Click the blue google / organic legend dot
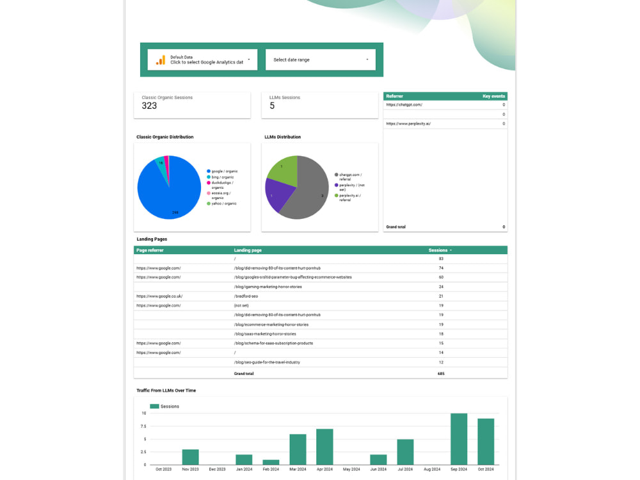 [x=209, y=172]
